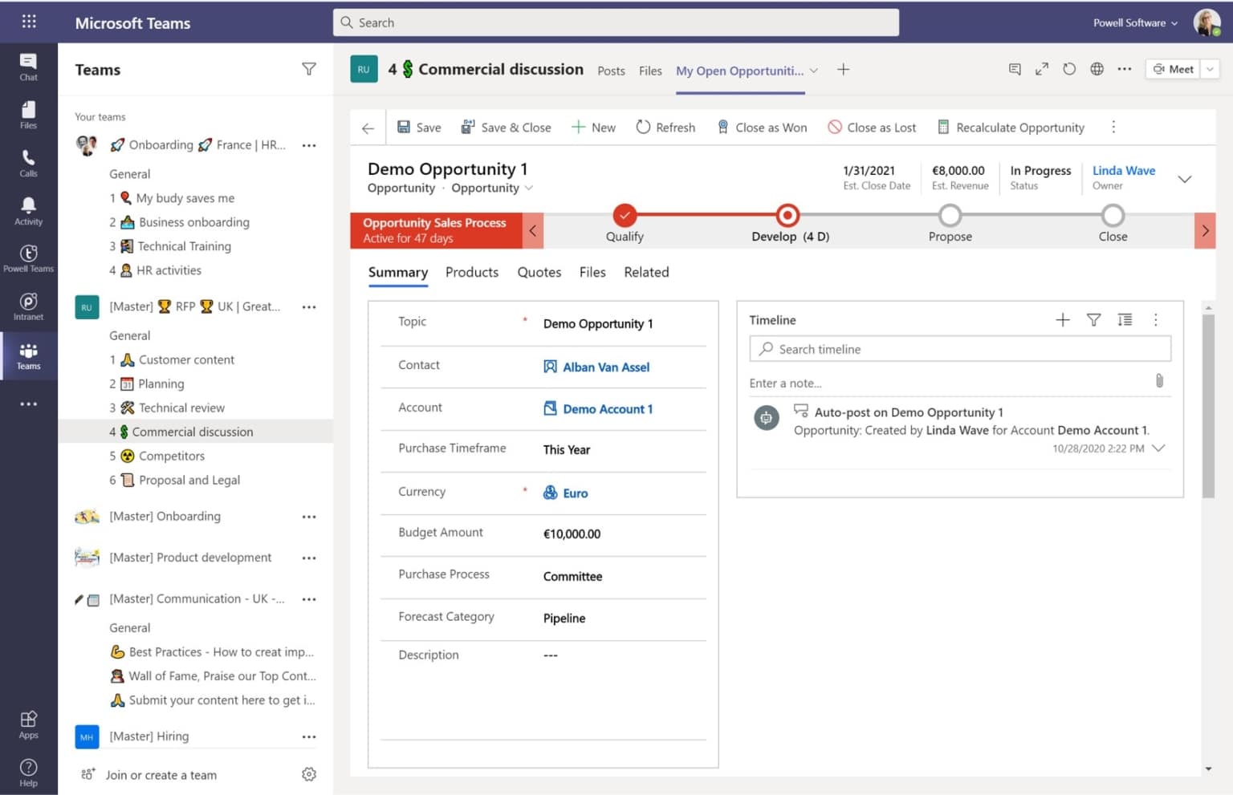Expand the Meet button dropdown arrow
The width and height of the screenshot is (1233, 795).
point(1209,69)
